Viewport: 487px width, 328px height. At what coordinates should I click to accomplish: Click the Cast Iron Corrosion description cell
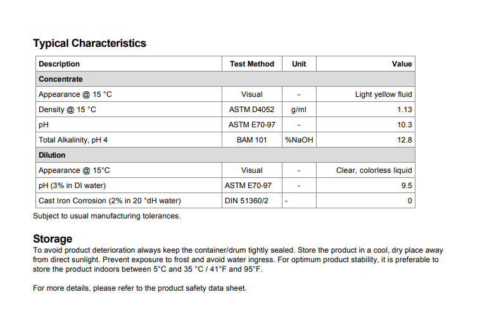tap(110, 201)
